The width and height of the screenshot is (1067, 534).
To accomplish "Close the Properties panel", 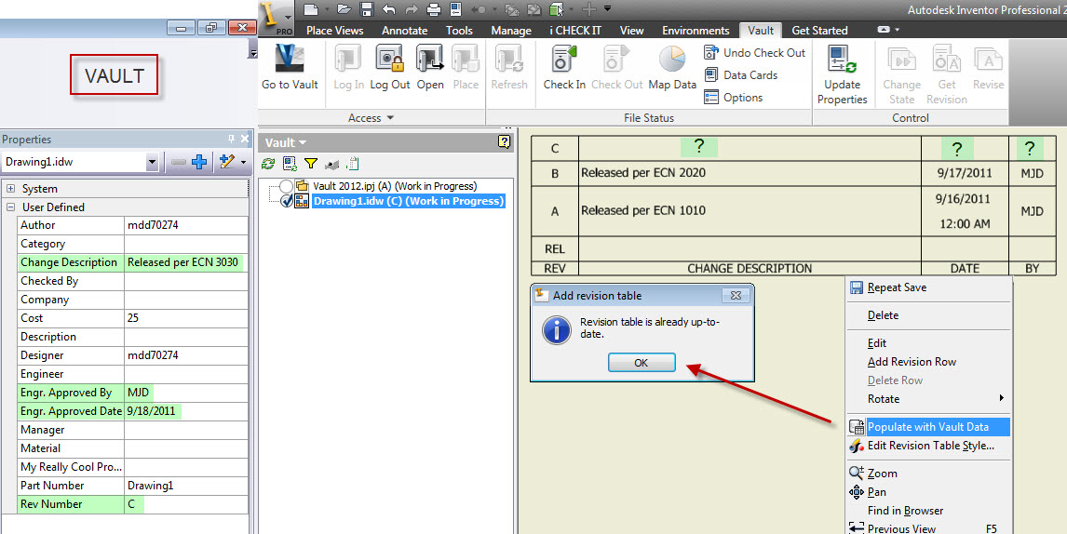I will 245,139.
